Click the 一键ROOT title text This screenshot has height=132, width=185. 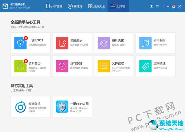[x=36, y=40]
